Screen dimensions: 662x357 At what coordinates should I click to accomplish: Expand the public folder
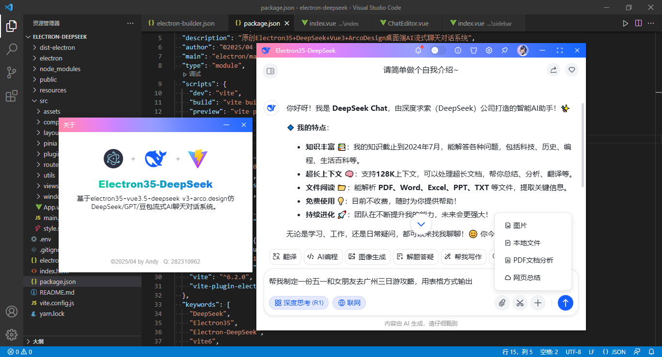click(x=82, y=79)
